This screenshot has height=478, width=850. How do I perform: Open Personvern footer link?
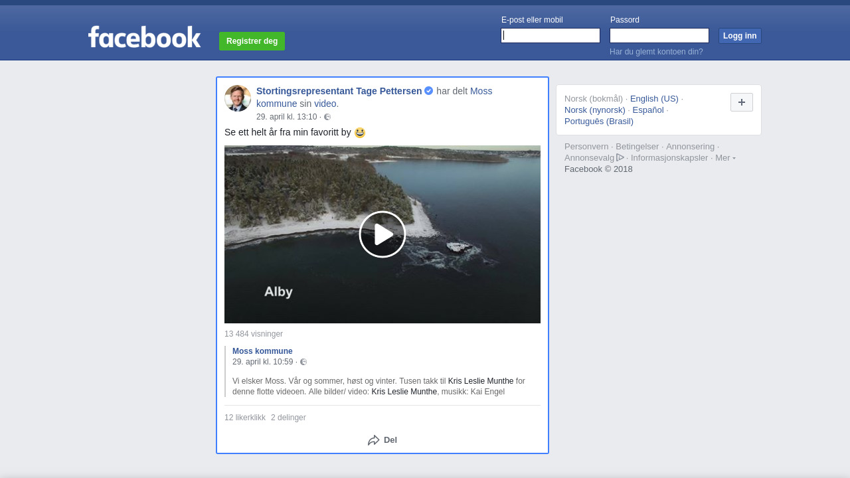point(586,147)
